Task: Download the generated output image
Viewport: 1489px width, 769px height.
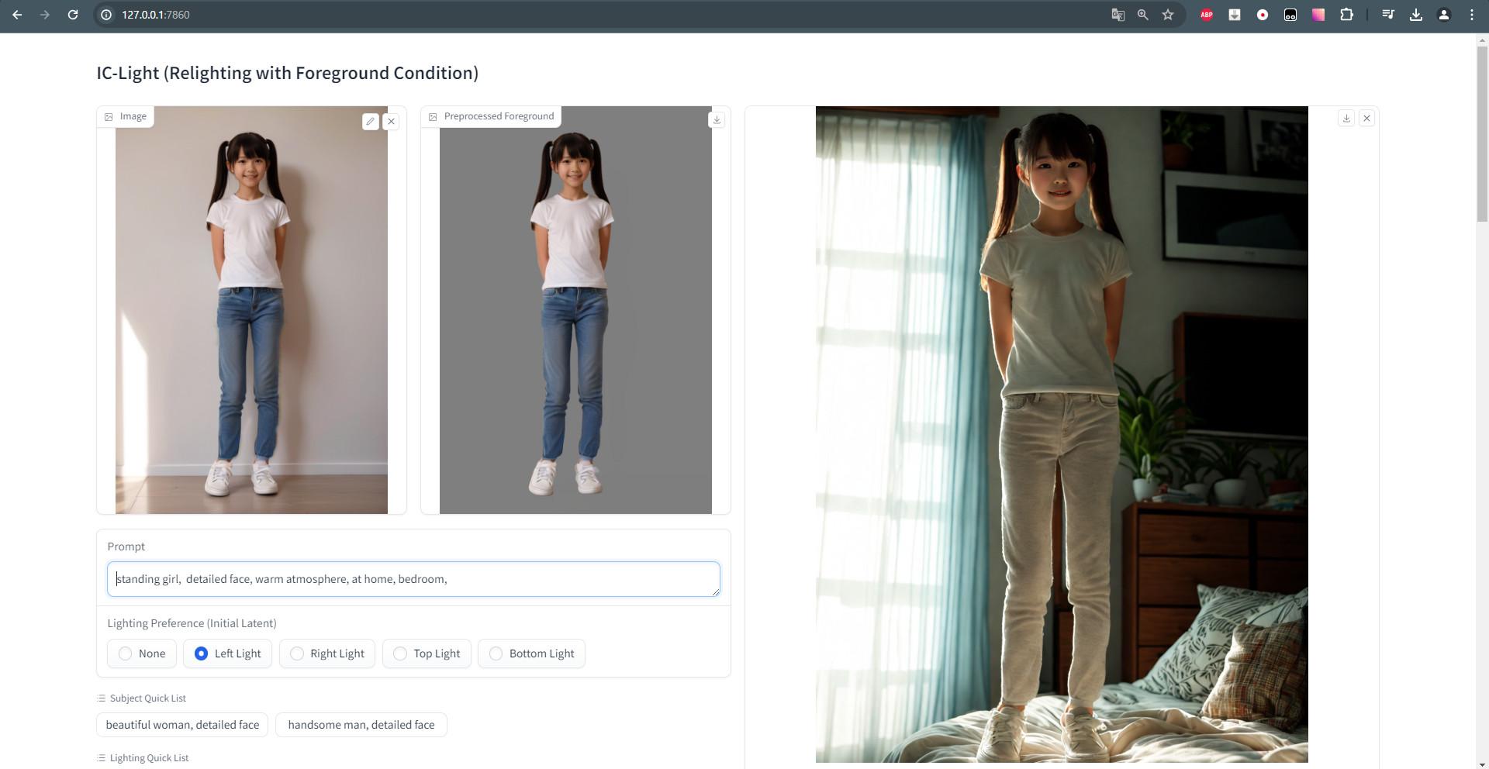Action: click(1346, 119)
